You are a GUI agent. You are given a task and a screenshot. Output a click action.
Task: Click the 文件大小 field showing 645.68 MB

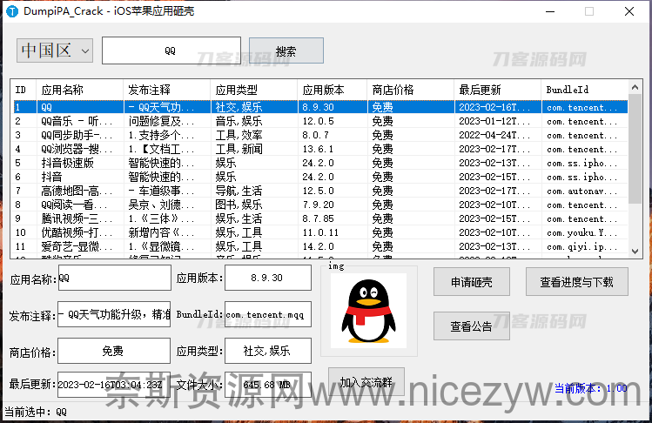[268, 385]
